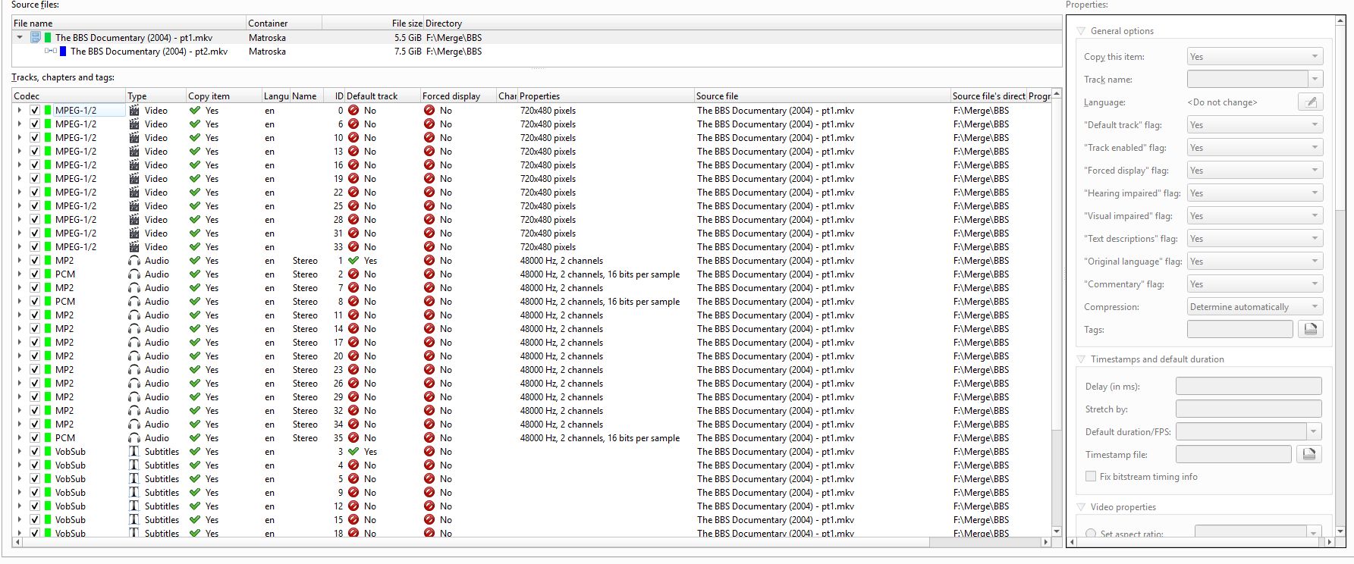The width and height of the screenshot is (1354, 564).
Task: Click the appended-file icon next to pt2.mkv
Action: tap(51, 52)
